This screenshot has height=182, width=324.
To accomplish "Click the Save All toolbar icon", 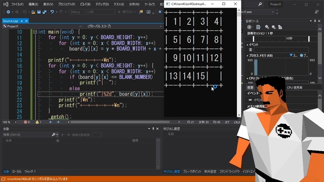I will pos(45,12).
